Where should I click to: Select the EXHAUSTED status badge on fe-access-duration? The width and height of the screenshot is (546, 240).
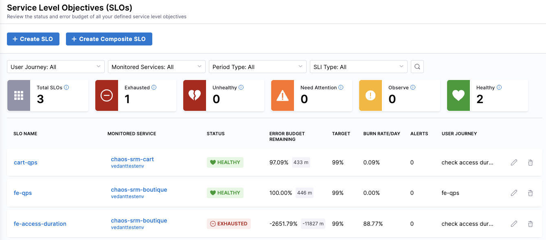pyautogui.click(x=228, y=223)
